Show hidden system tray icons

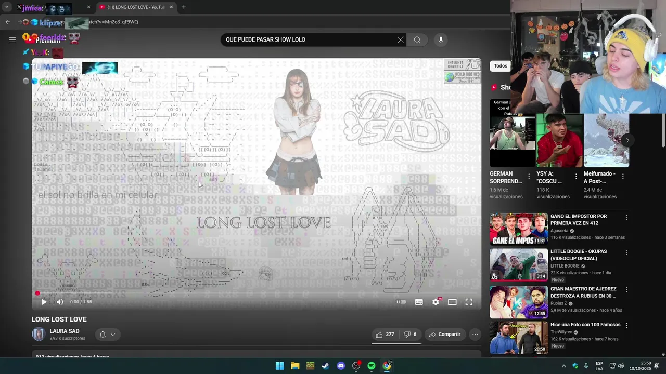563,366
